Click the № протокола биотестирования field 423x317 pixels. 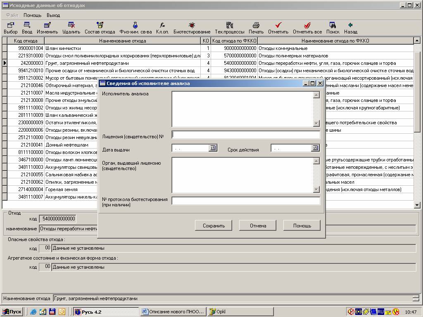coord(246,201)
